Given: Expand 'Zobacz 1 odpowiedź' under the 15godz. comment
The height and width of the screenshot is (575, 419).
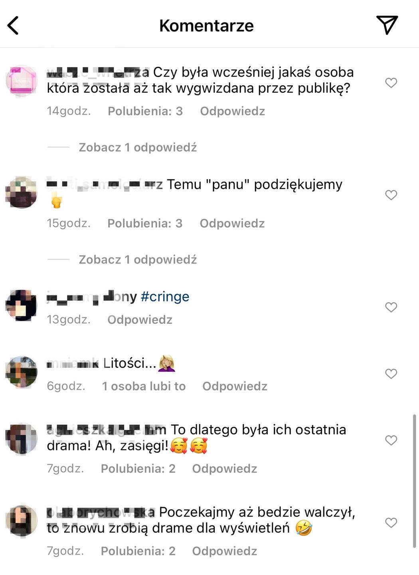Looking at the screenshot, I should pos(138,260).
